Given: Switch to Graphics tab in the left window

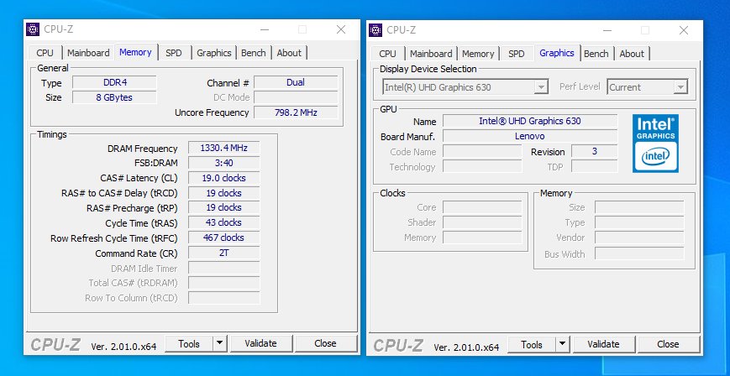Looking at the screenshot, I should [214, 53].
